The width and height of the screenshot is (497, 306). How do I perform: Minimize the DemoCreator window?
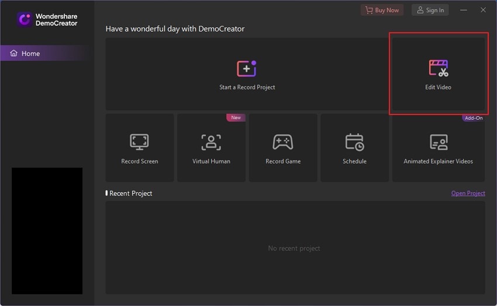pos(464,10)
